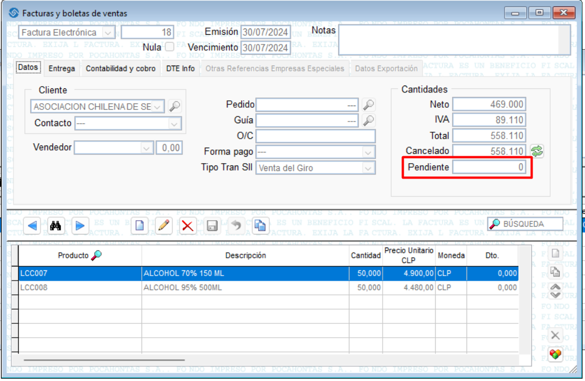Click the 4.480,00 unit price cell
Image resolution: width=585 pixels, height=381 pixels.
pyautogui.click(x=409, y=287)
